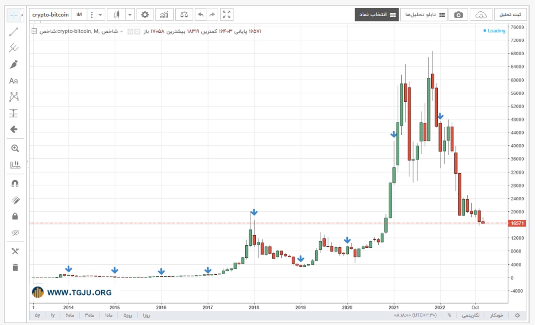Open drawing tools settings with wrench icon
The width and height of the screenshot is (535, 325).
15,251
